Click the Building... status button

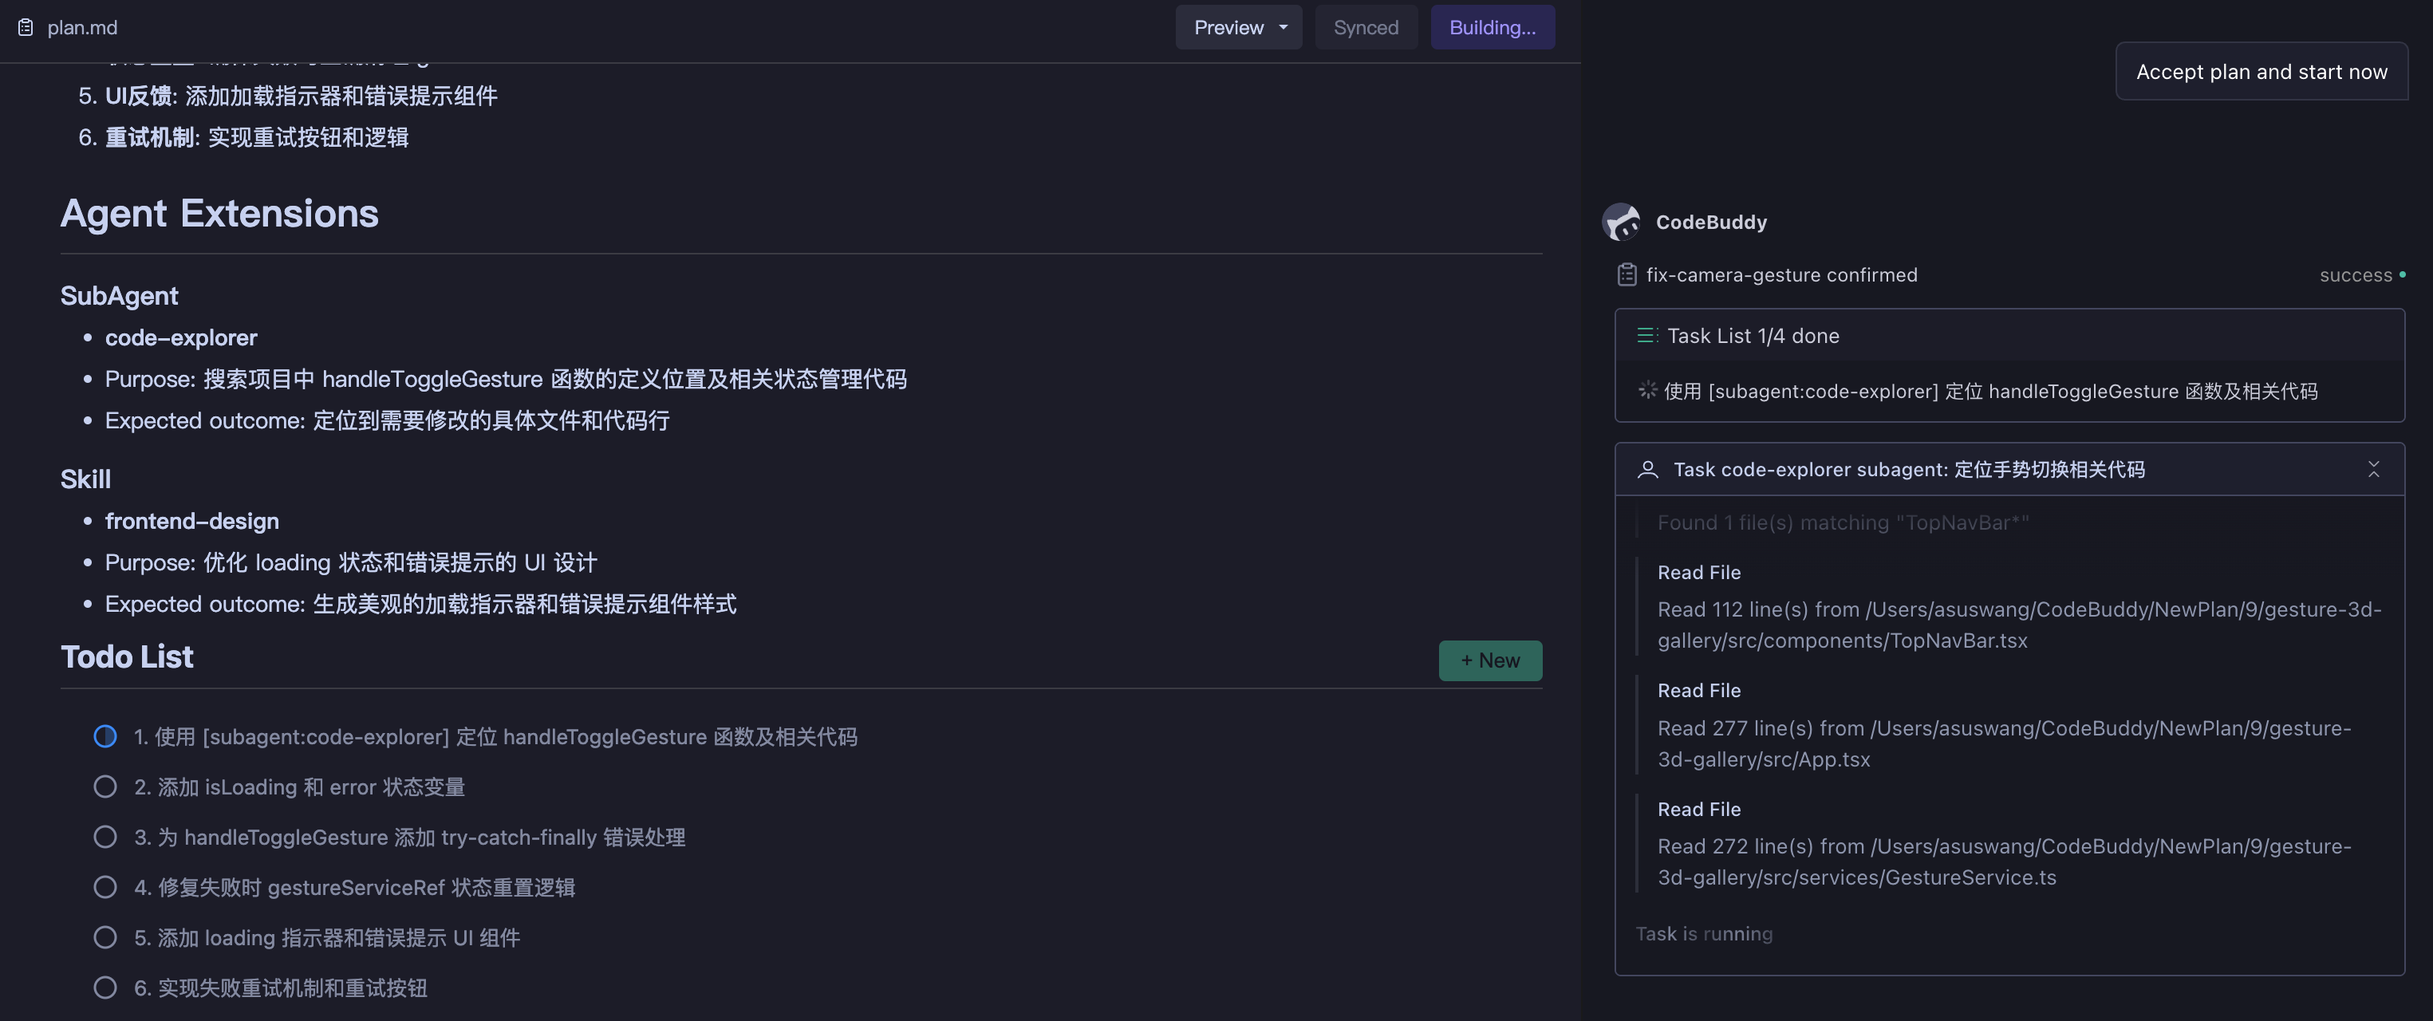[x=1492, y=27]
